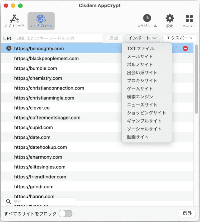
Task: Click the schedule clock icon beside benaughty.com
Action: pos(9,48)
